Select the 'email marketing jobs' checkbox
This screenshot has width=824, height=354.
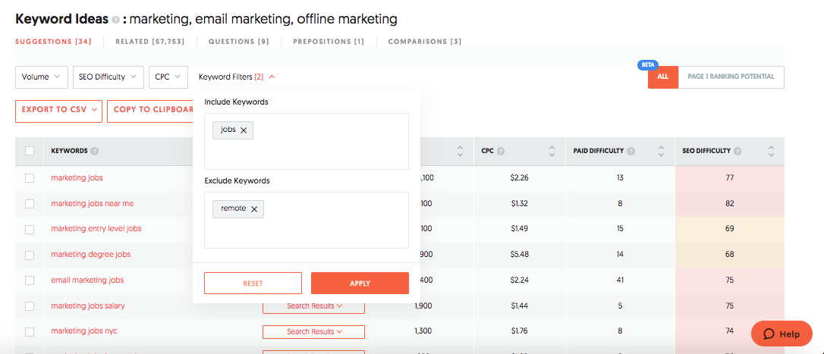point(30,280)
